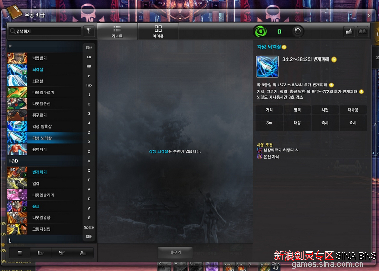Click the 영역 column header
Viewport: 379px width, 271px height.
[x=297, y=110]
